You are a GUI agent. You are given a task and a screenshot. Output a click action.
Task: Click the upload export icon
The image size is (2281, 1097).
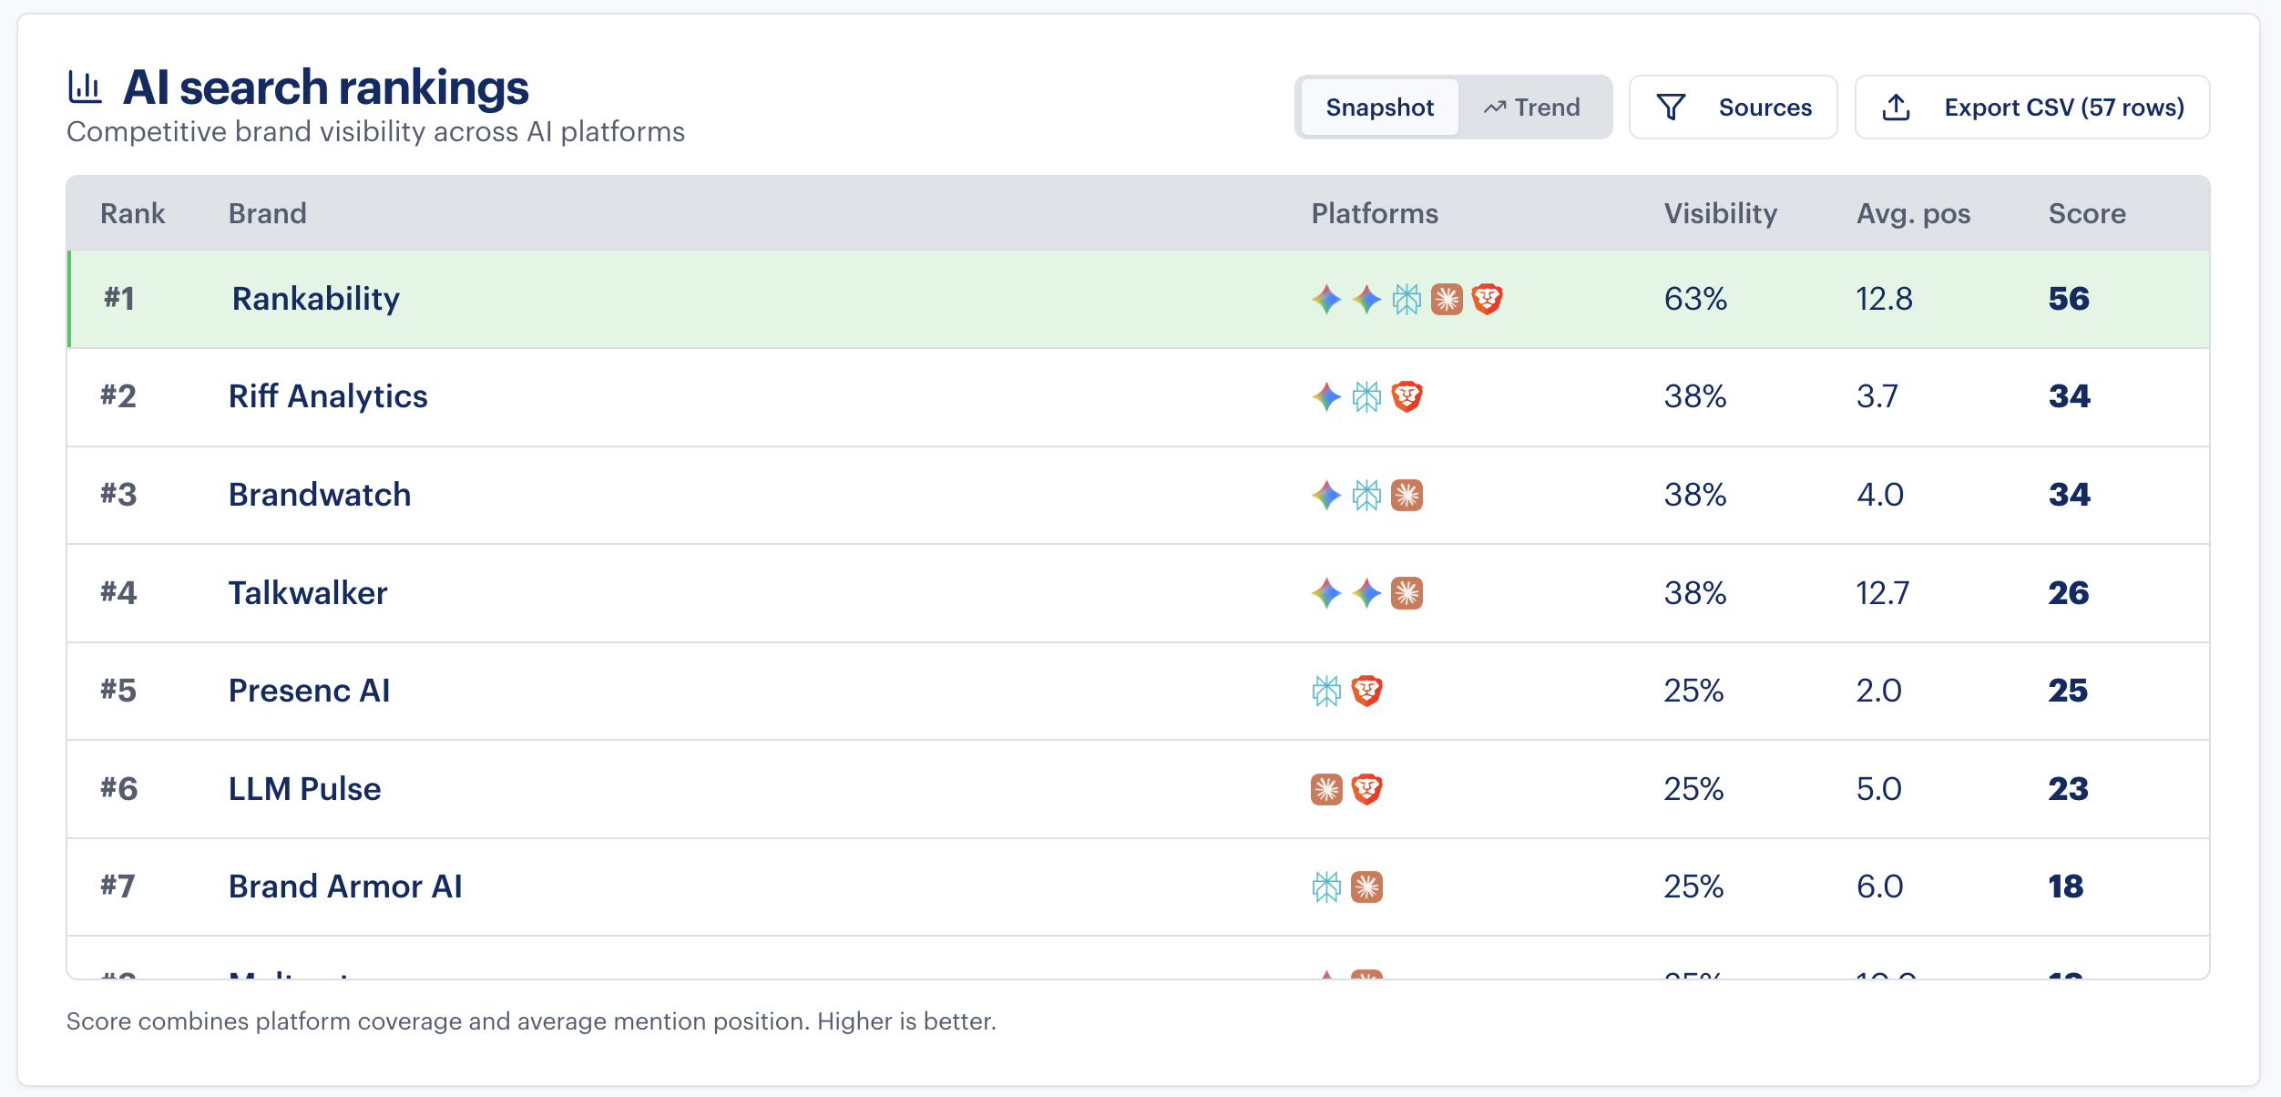click(x=1896, y=108)
